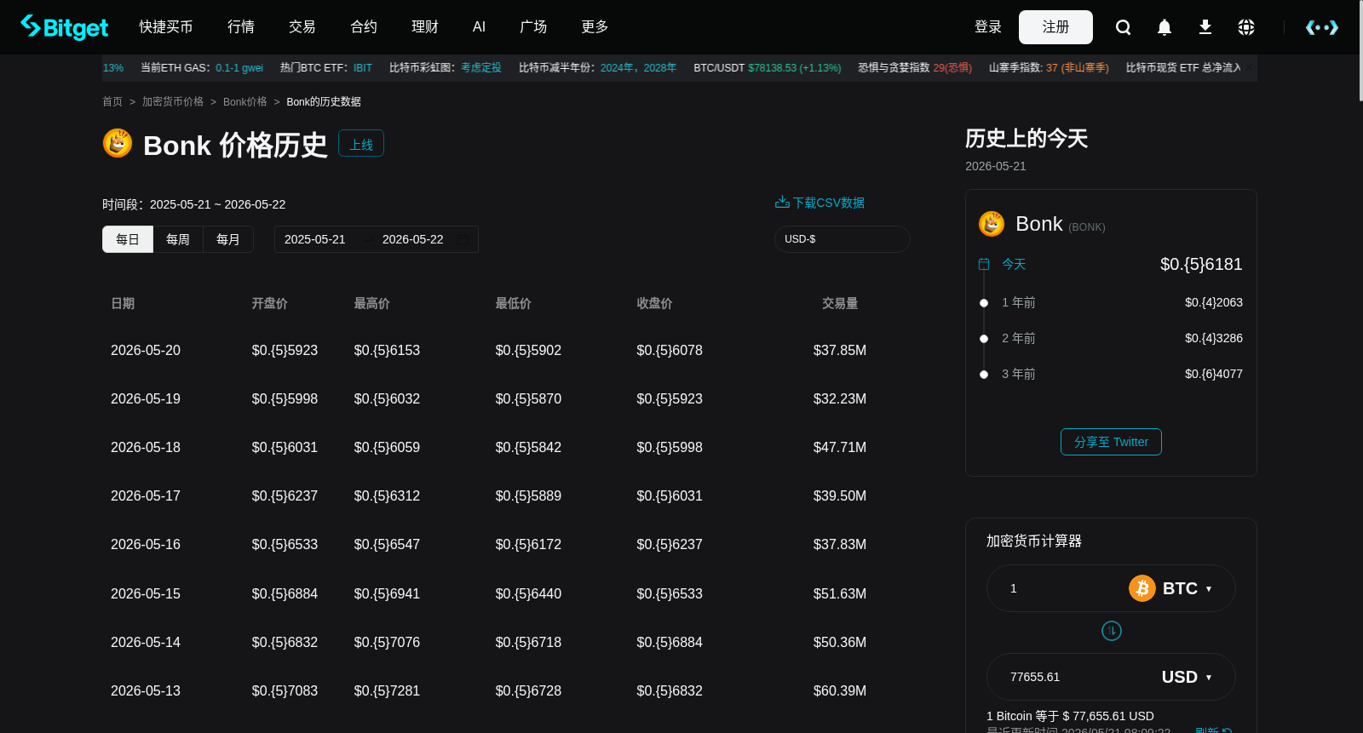Screen dimensions: 1363x733
Task: Click the BTC amount input showing 1
Action: [x=1061, y=588]
